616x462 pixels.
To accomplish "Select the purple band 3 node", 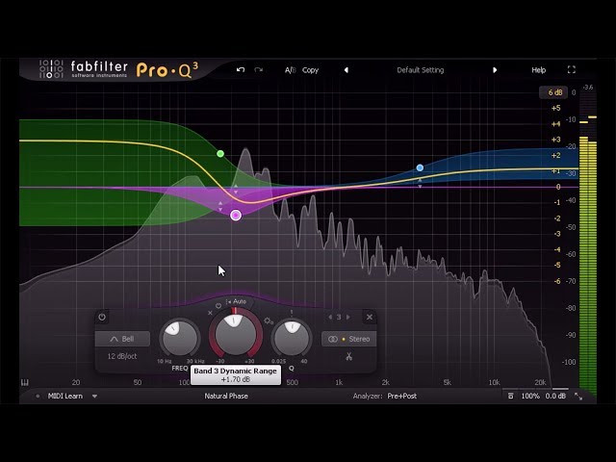I will [x=236, y=216].
